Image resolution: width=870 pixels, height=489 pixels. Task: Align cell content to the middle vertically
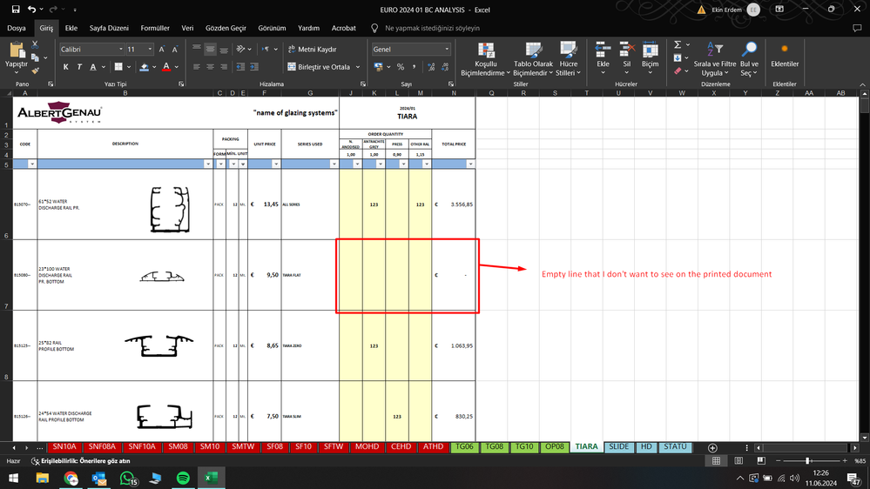[x=210, y=50]
